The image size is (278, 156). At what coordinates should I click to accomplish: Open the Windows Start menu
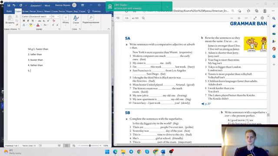pyautogui.click(x=107, y=152)
